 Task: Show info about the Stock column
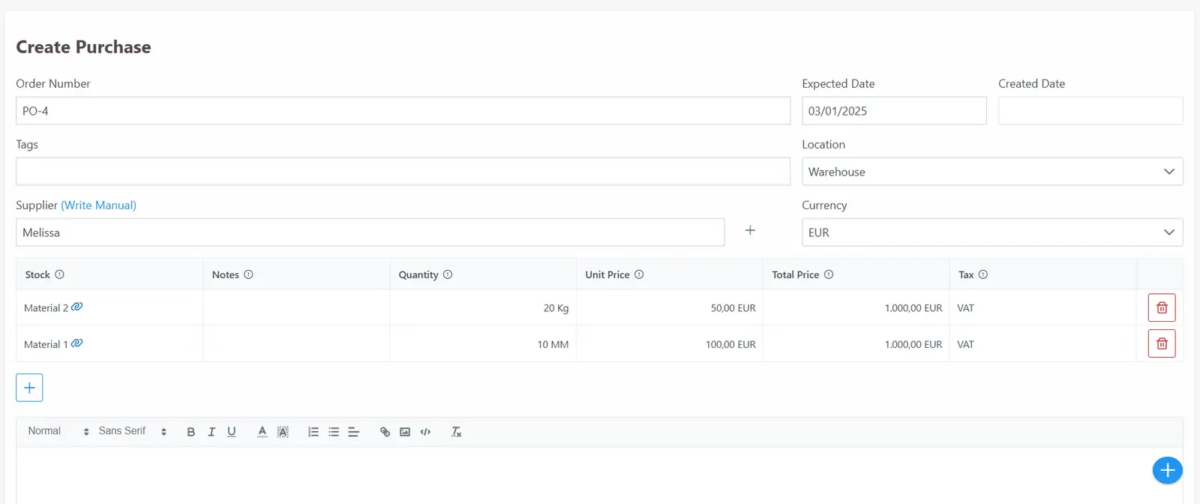(x=60, y=274)
